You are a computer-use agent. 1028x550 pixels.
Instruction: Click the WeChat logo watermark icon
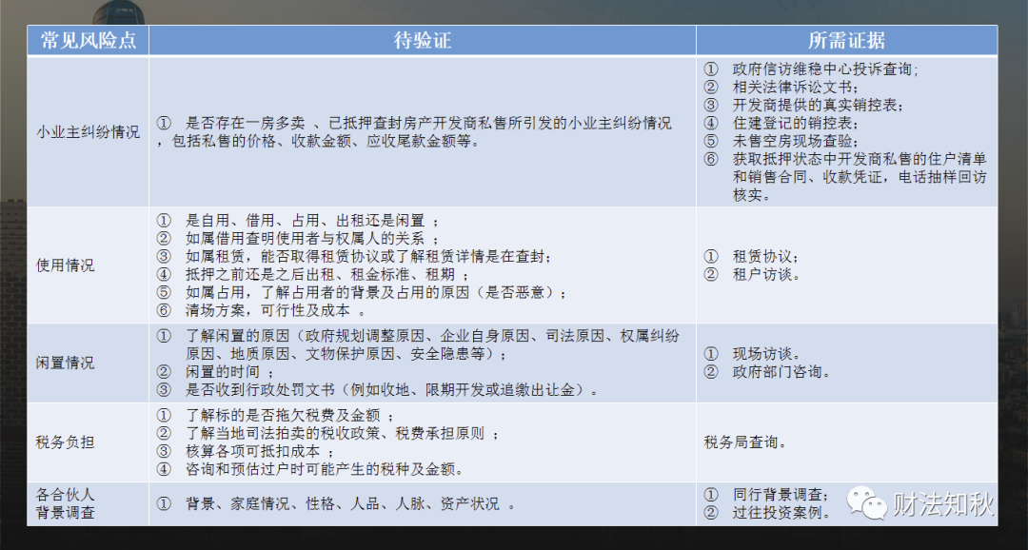pos(867,501)
